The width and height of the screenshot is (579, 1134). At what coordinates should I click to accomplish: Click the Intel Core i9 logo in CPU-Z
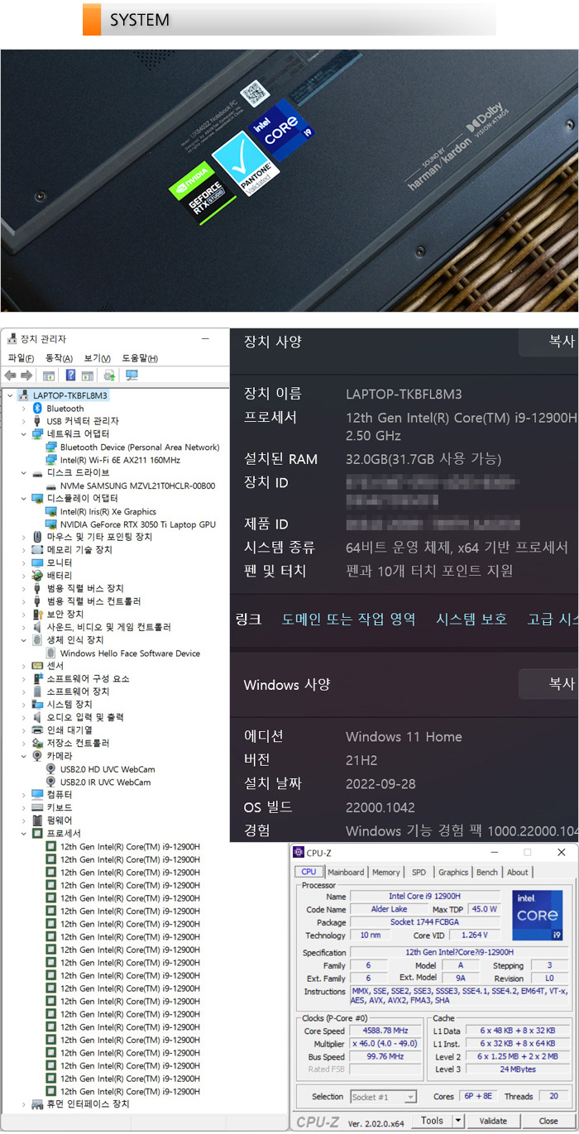pyautogui.click(x=537, y=916)
